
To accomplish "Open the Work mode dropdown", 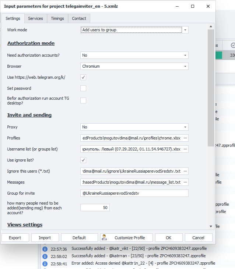I will 134,30.
